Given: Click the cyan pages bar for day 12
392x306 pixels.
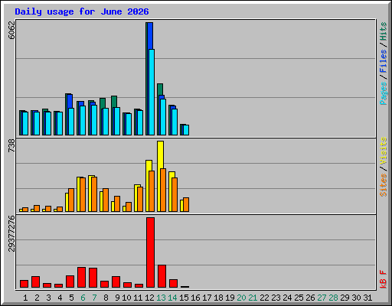Looking at the screenshot, I should pyautogui.click(x=152, y=92).
